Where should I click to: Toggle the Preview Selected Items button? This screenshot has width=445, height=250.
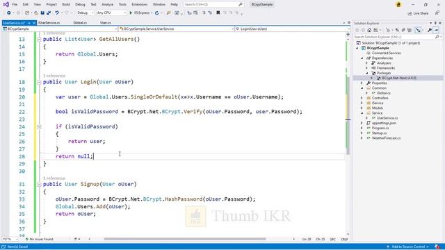437,30
